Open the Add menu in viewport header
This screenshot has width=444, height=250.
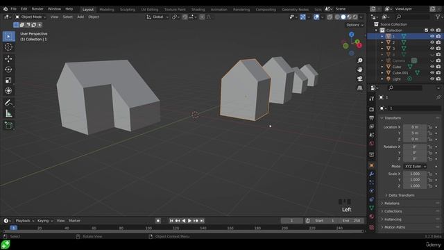(80, 17)
